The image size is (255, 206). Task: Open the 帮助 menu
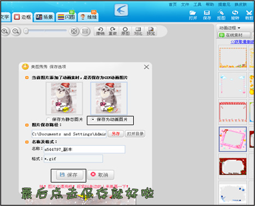pos(210,4)
